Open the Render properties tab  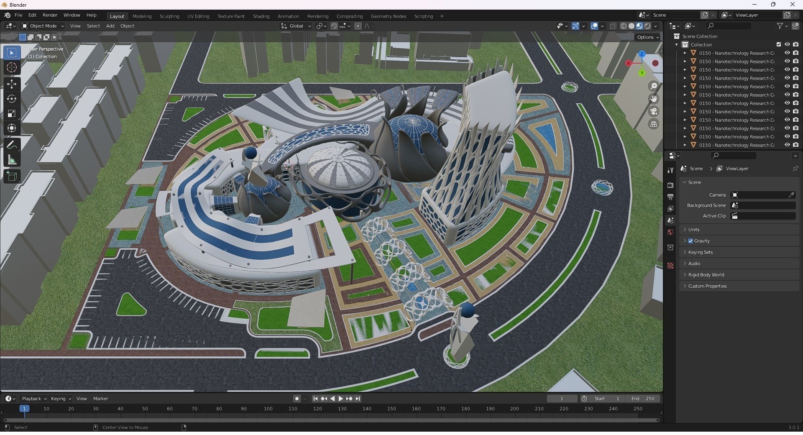click(x=671, y=184)
